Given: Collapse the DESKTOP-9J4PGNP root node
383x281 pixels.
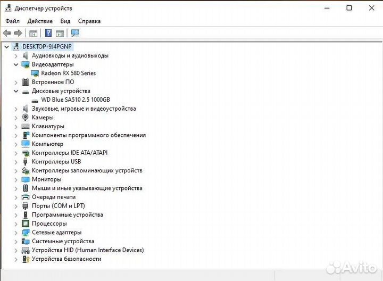Looking at the screenshot, I should click(x=6, y=47).
